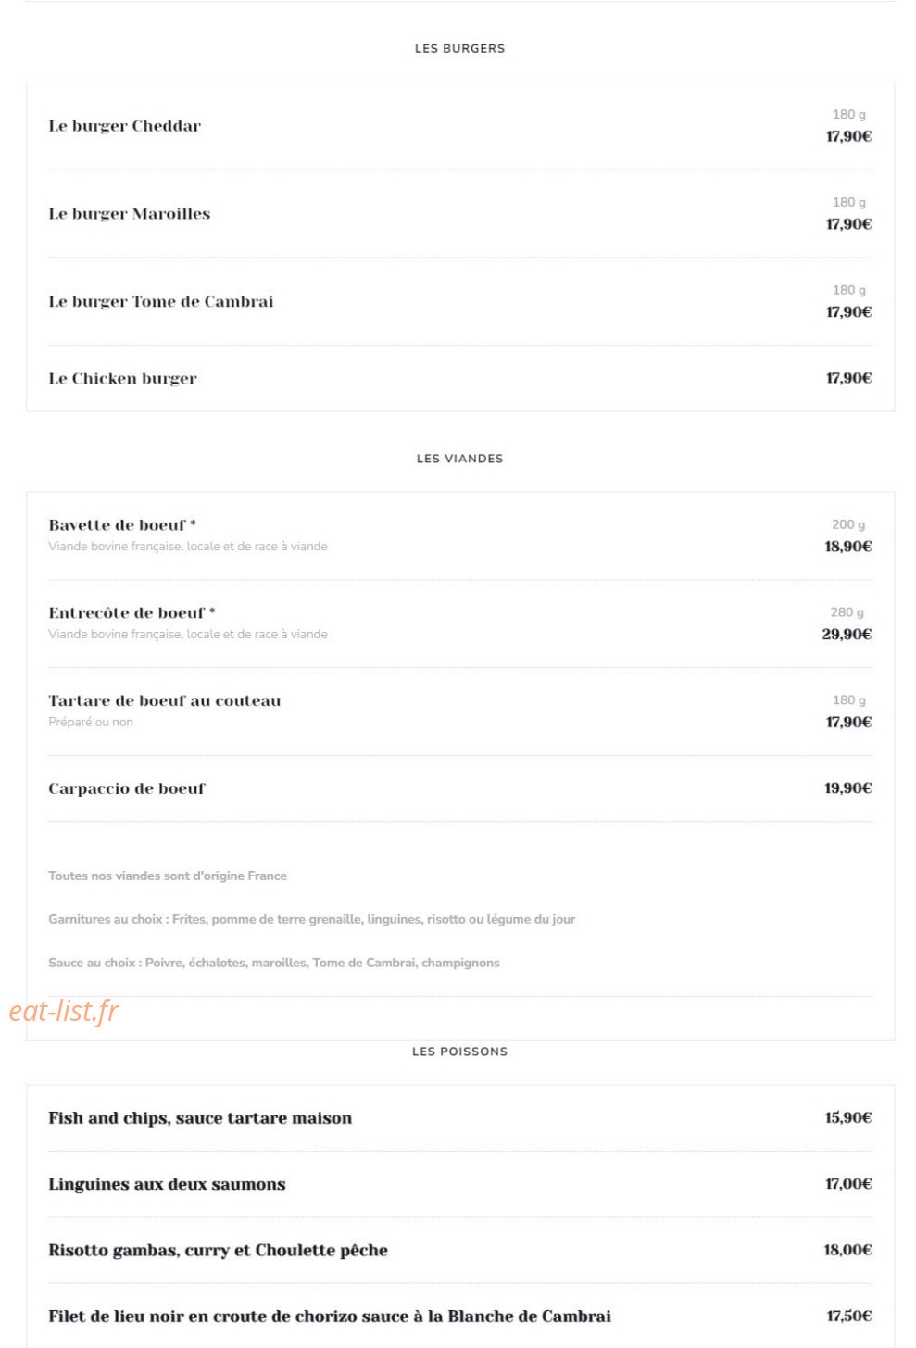916x1348 pixels.
Task: Select Le burger Maroilles entry
Action: coord(129,214)
